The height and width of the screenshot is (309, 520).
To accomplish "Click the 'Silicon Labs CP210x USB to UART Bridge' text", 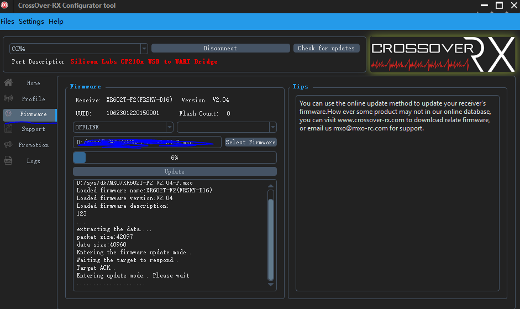I will 144,61.
